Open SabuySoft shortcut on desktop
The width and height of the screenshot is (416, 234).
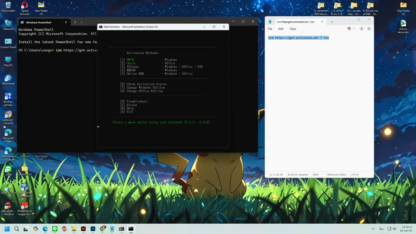tap(8, 208)
